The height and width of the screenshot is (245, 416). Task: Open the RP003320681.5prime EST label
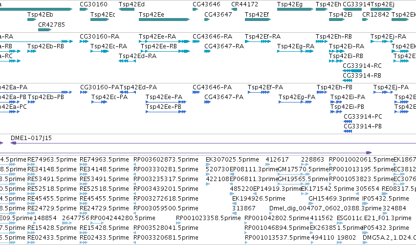166,238
